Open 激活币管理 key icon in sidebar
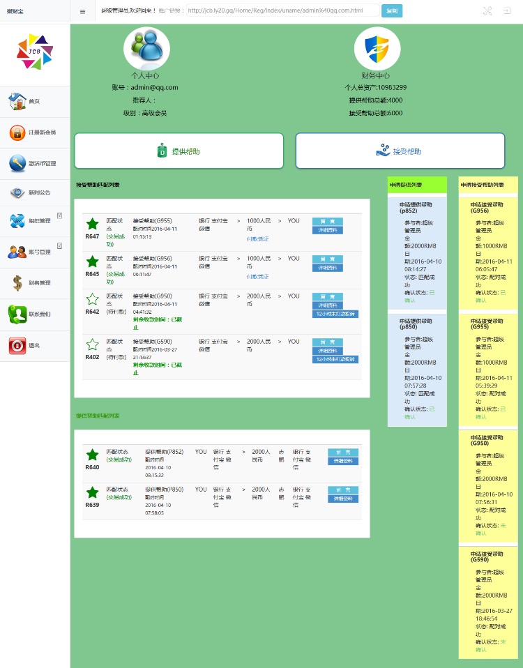Image resolution: width=523 pixels, height=668 pixels. (17, 164)
